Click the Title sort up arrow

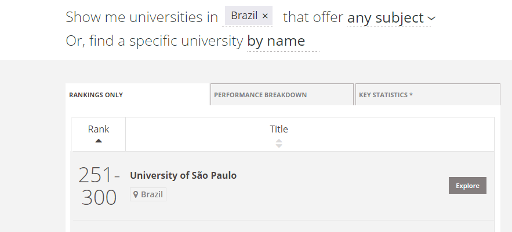point(279,140)
